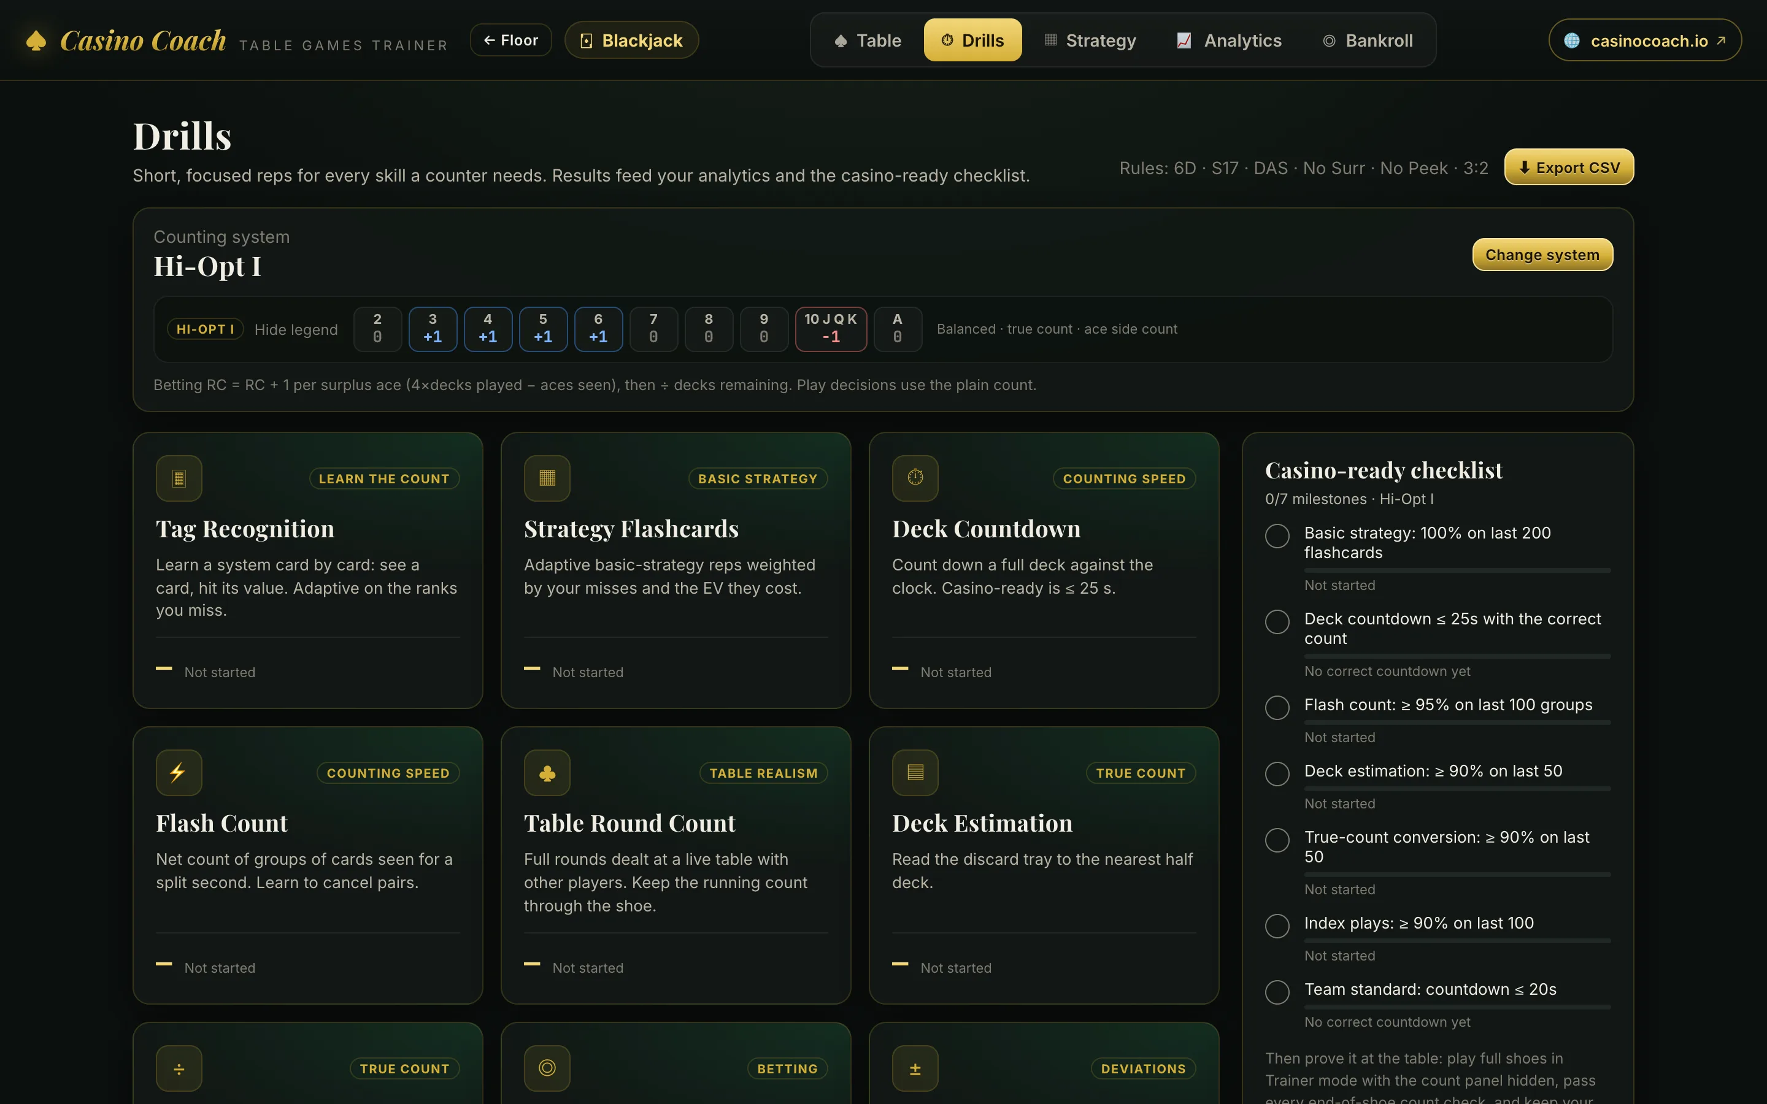1767x1104 pixels.
Task: Hide the count legend
Action: 296,329
